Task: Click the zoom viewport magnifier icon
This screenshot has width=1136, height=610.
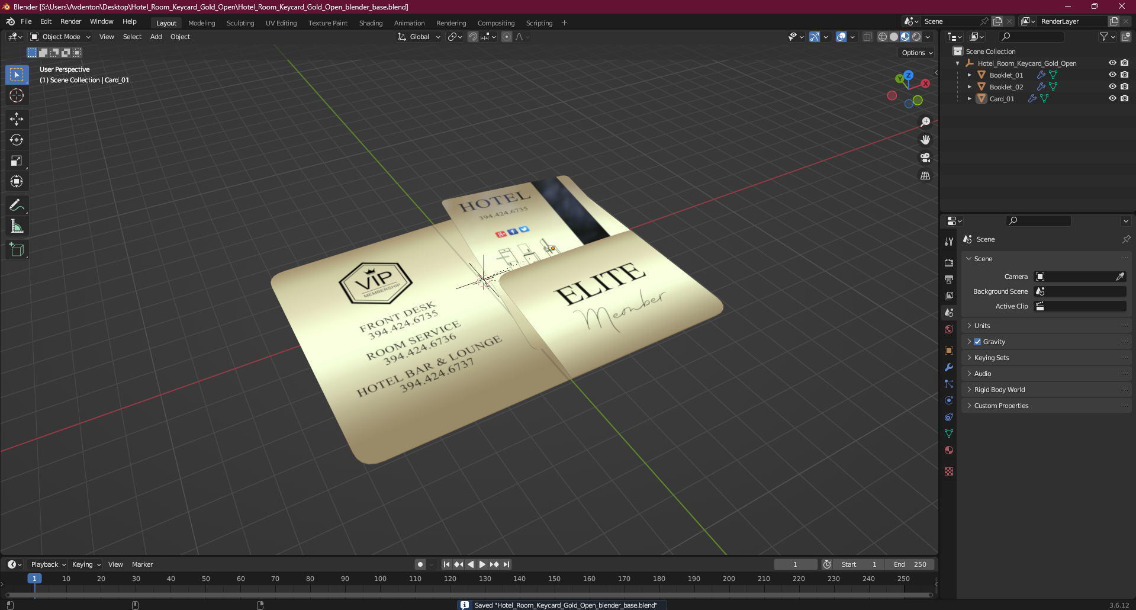Action: tap(925, 122)
